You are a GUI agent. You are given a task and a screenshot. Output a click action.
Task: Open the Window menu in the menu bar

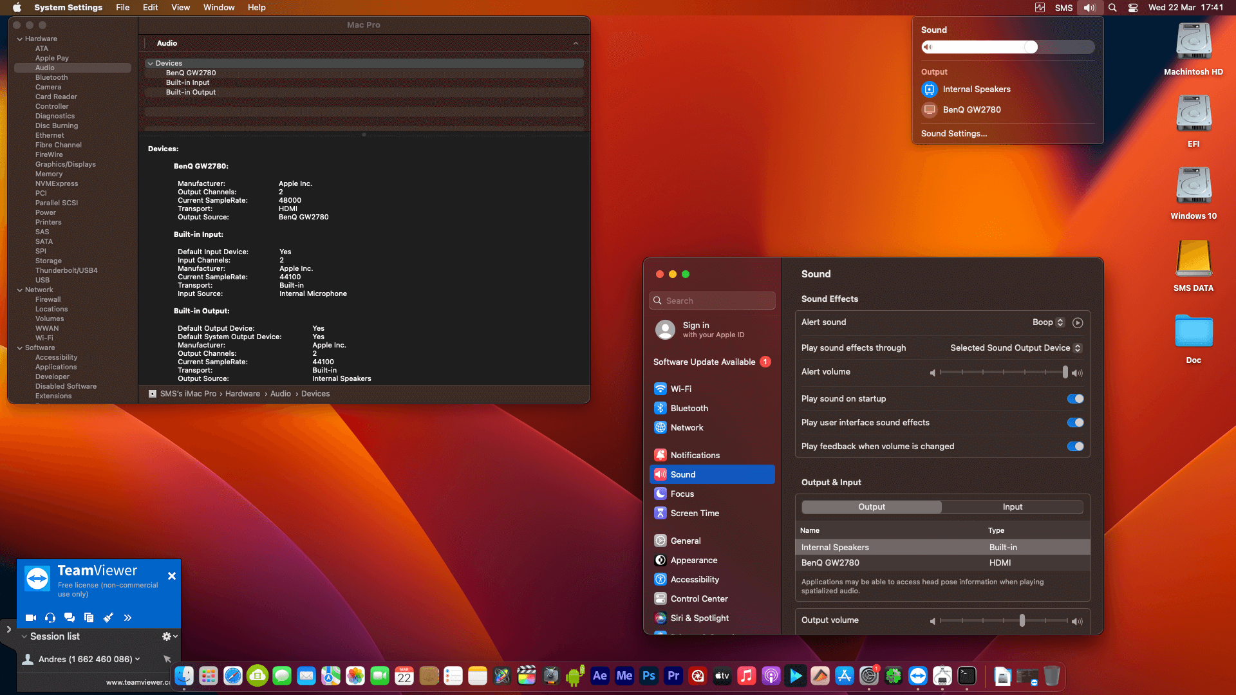[219, 7]
